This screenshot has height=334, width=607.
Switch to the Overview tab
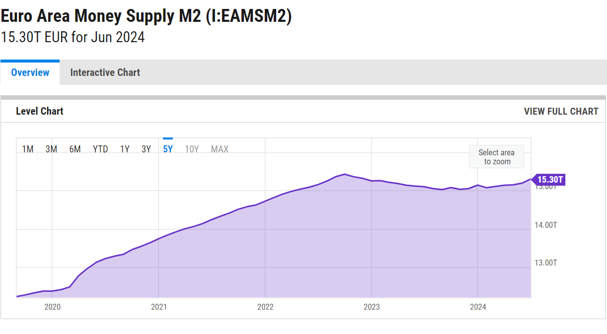[30, 73]
